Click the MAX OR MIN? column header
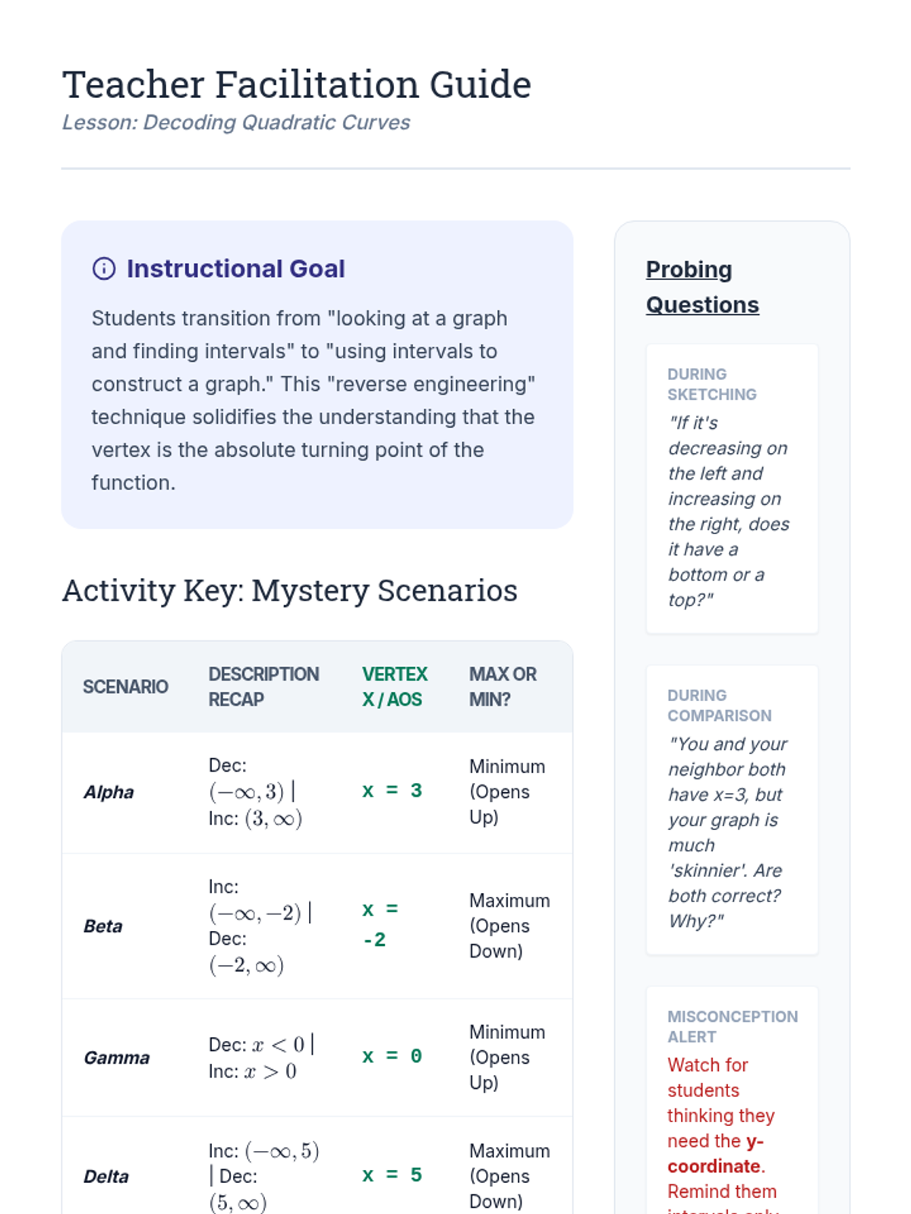Screen dimensions: 911x1214 [x=503, y=687]
